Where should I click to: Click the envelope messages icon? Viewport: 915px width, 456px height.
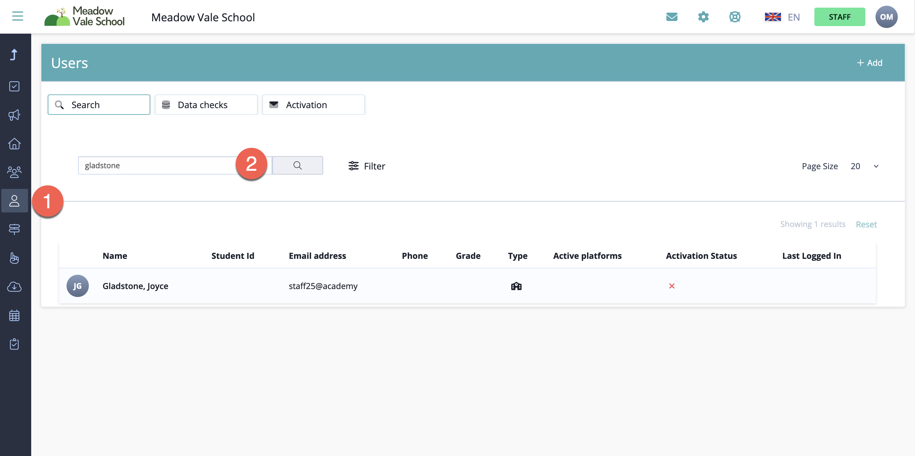click(671, 17)
